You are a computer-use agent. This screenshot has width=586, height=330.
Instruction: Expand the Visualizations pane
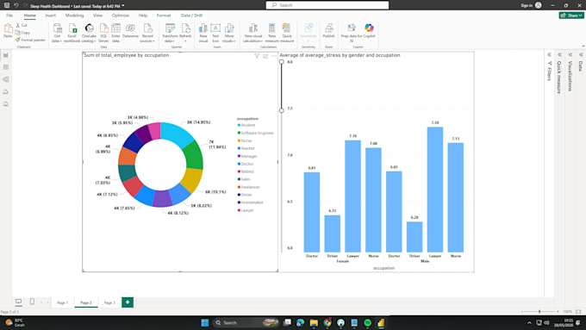click(x=570, y=54)
